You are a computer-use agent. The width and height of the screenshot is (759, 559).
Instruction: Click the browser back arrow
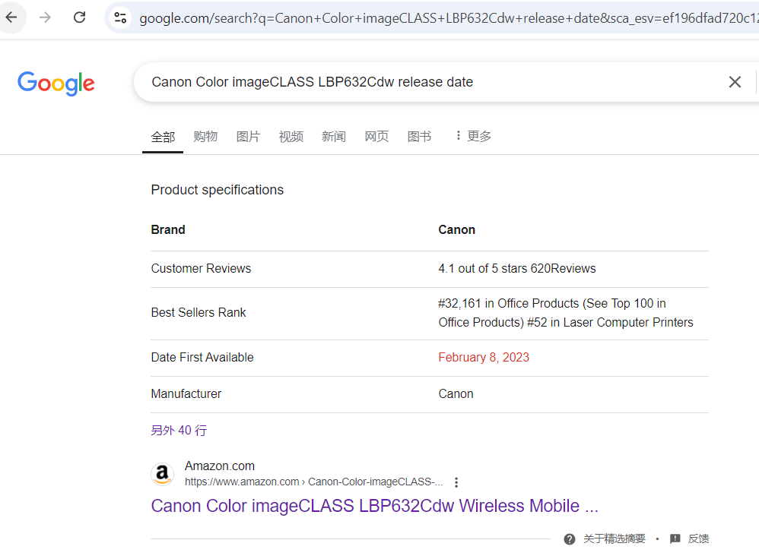click(11, 17)
